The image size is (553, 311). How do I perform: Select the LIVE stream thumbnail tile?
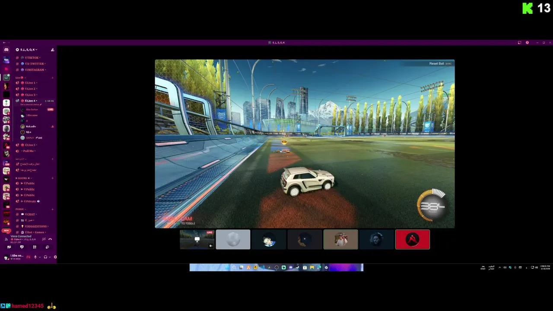(x=197, y=239)
